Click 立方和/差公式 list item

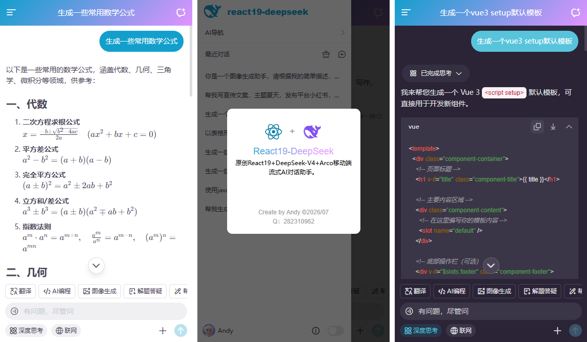point(46,201)
